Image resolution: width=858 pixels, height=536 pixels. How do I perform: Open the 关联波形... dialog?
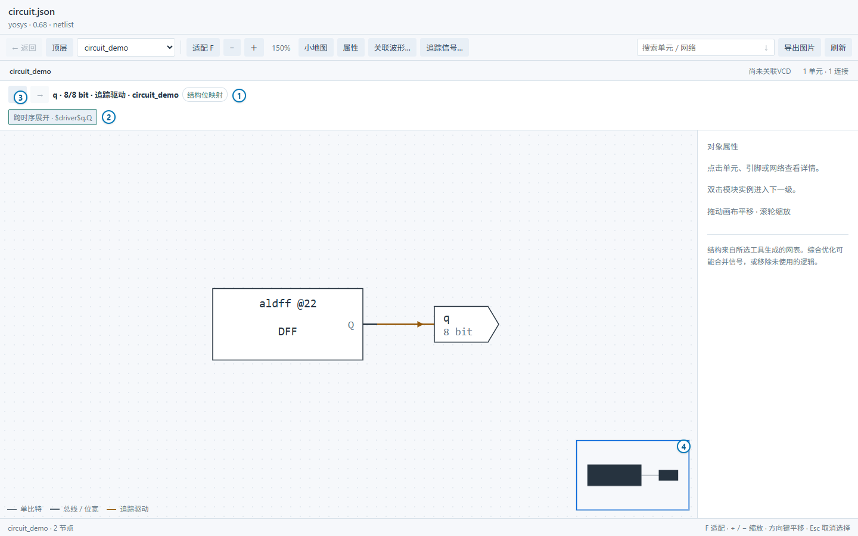tap(392, 48)
